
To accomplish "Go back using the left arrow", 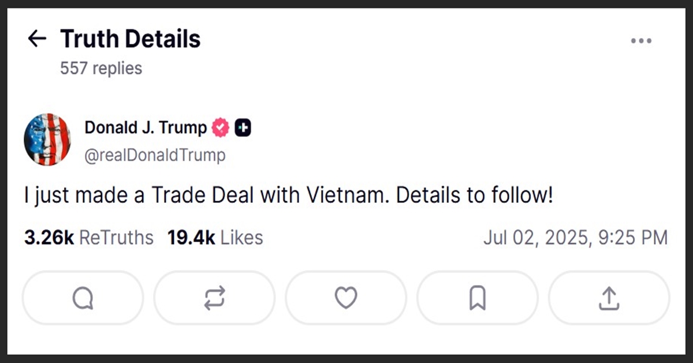I will pos(37,39).
